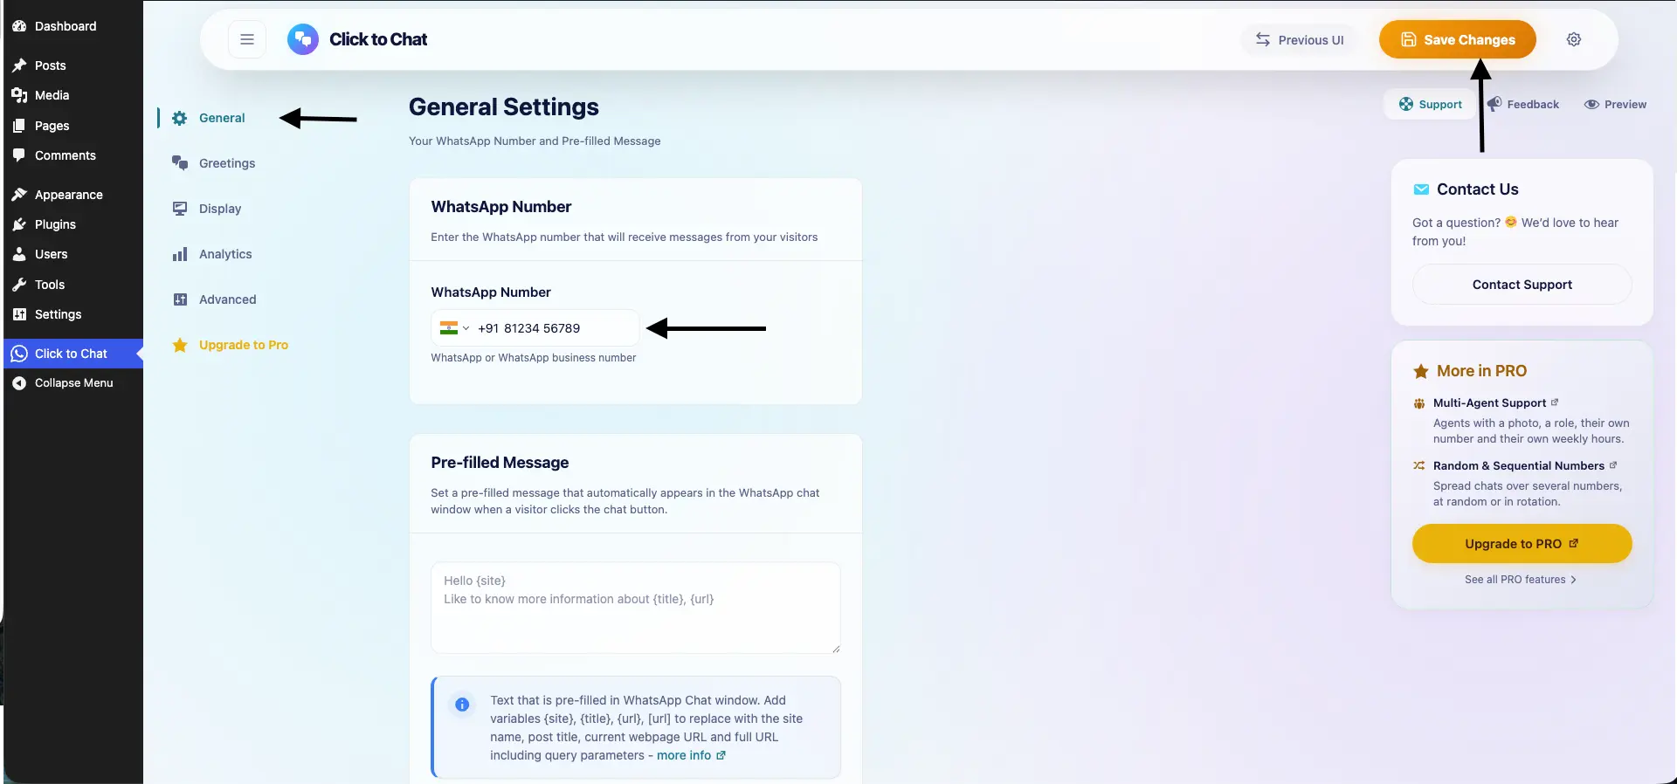Viewport: 1677px width, 784px height.
Task: Click the Click to Chat logo icon
Action: point(303,39)
